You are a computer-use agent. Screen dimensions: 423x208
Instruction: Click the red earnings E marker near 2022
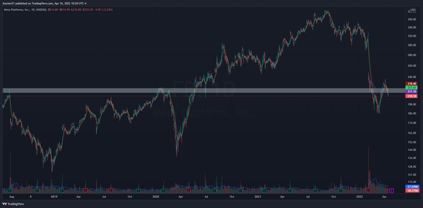(x=368, y=190)
